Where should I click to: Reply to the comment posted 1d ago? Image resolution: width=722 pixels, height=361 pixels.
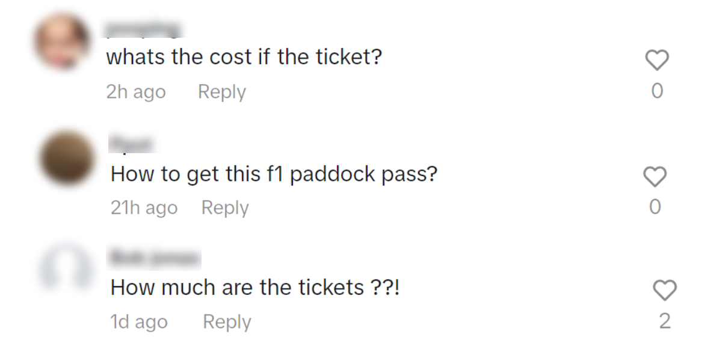click(x=227, y=322)
